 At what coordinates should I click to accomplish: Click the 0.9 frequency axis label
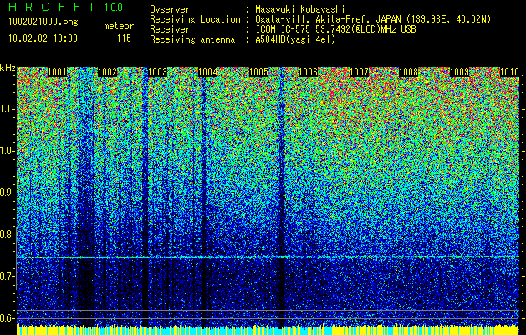(x=7, y=193)
